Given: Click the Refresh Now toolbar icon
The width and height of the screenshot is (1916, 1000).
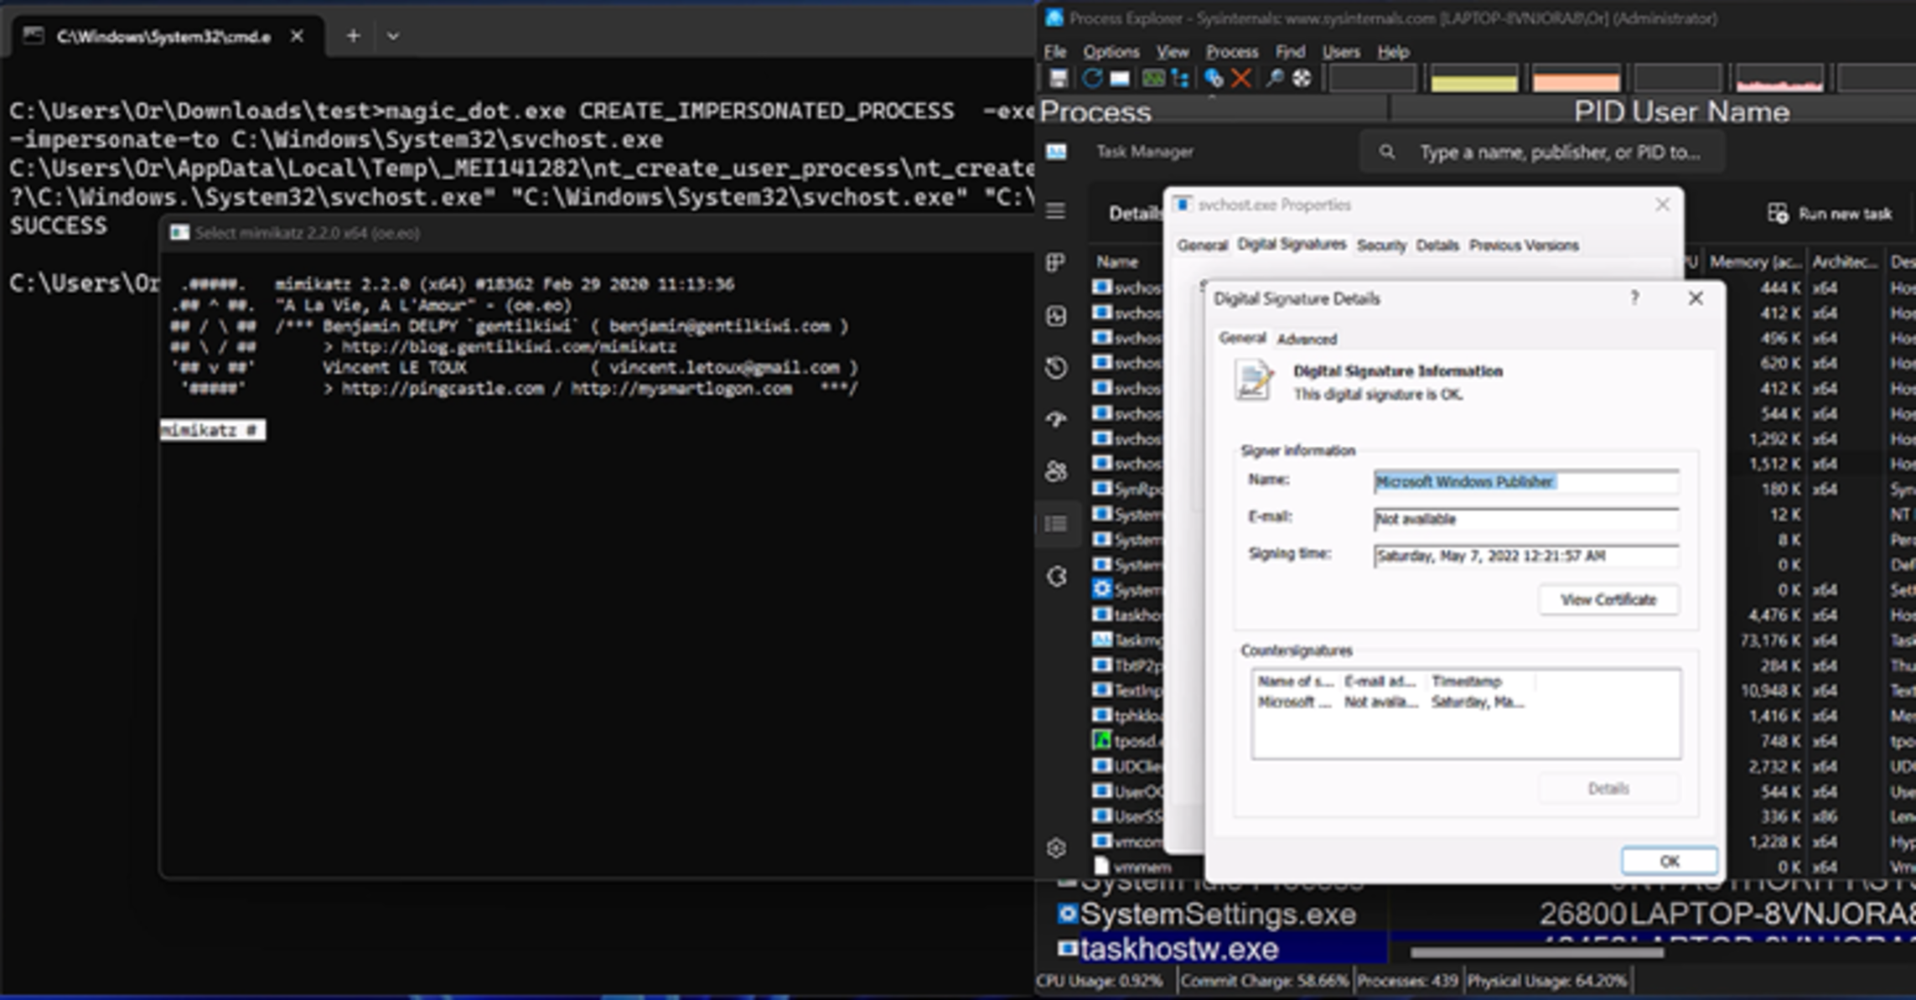Looking at the screenshot, I should coord(1091,79).
